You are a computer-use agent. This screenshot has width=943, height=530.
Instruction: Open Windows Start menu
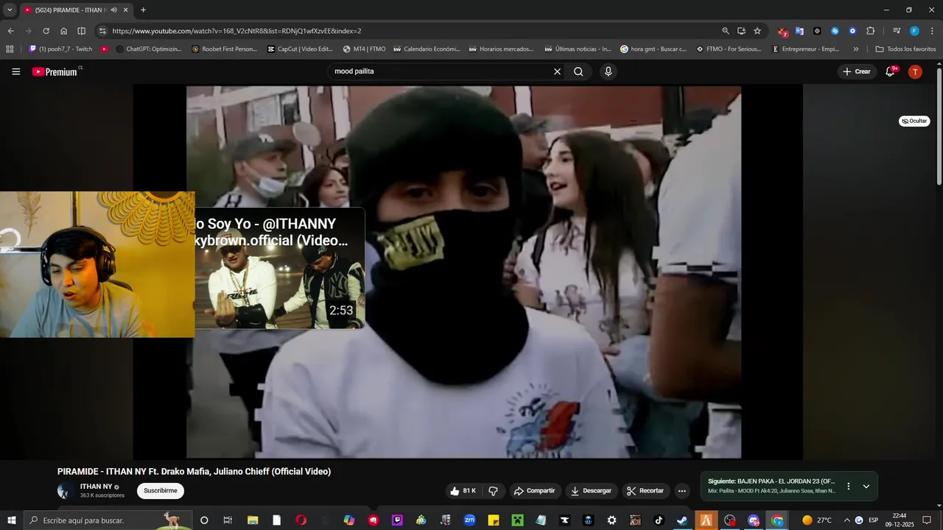click(x=11, y=520)
